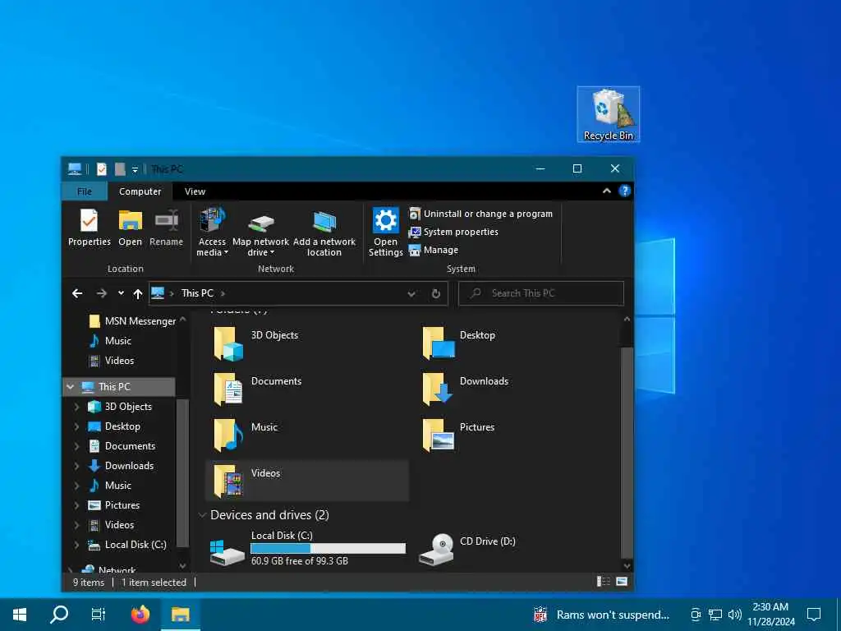Click the Forward navigation arrow
This screenshot has height=631, width=841.
point(101,293)
